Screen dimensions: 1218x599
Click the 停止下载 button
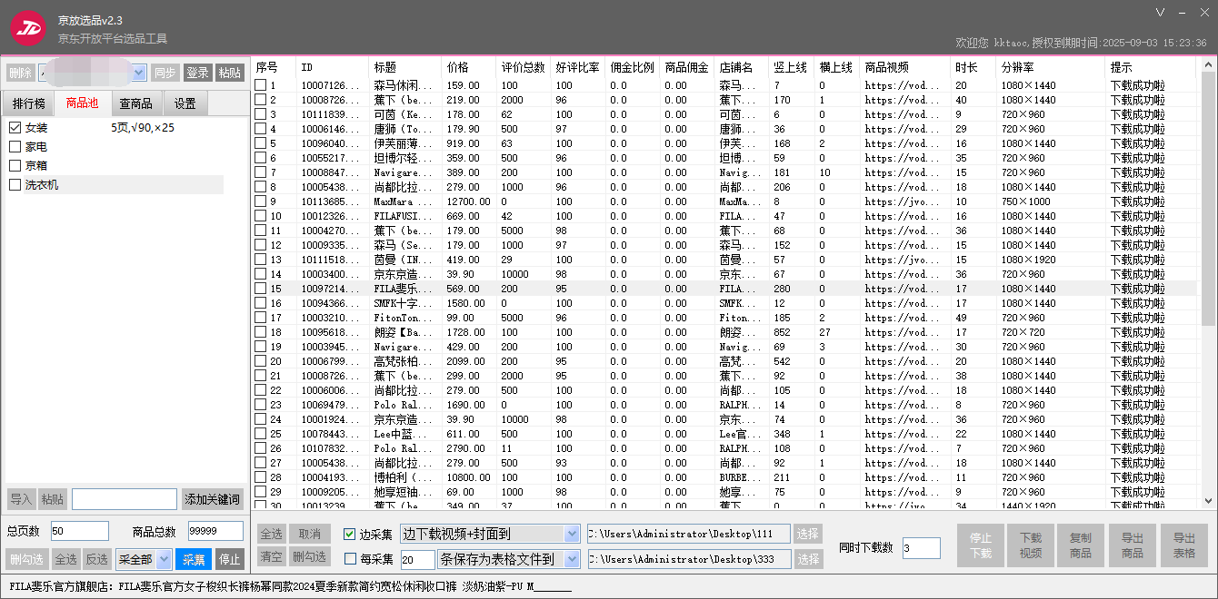[x=981, y=545]
